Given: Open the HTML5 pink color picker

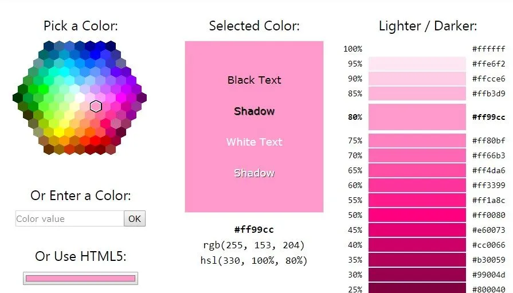Looking at the screenshot, I should click(x=80, y=279).
